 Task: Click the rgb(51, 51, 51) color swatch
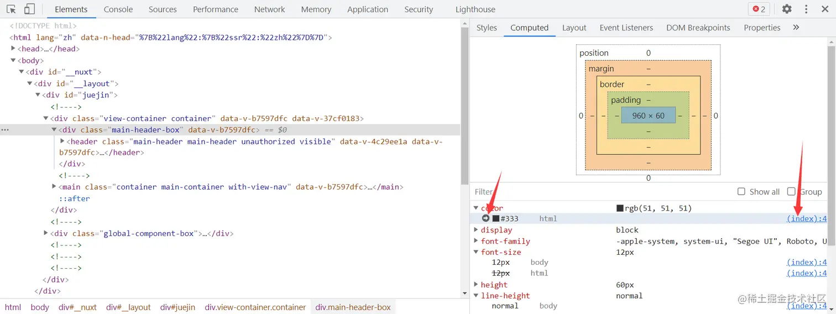[620, 208]
